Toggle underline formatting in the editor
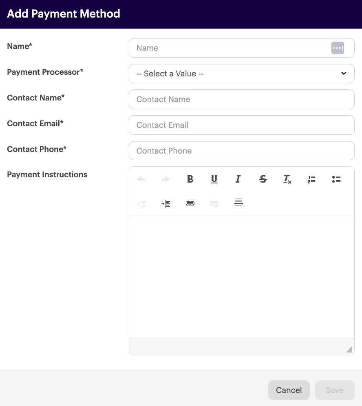The image size is (362, 406). coord(214,179)
